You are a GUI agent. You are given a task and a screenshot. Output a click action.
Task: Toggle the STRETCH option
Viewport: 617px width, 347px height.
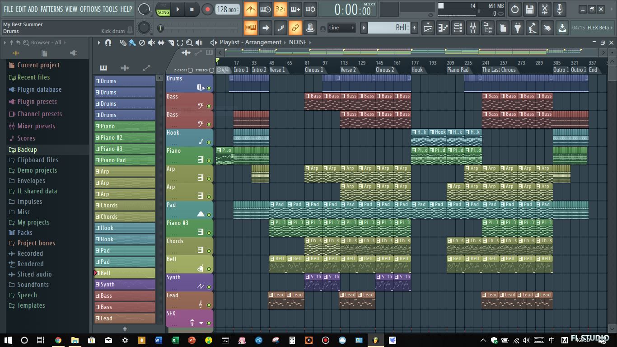(x=211, y=70)
